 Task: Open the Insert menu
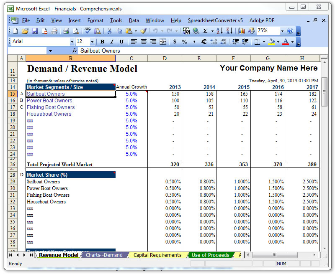pyautogui.click(x=75, y=20)
